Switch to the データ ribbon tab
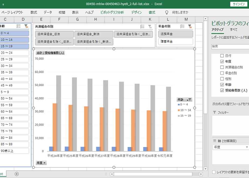 (48, 12)
